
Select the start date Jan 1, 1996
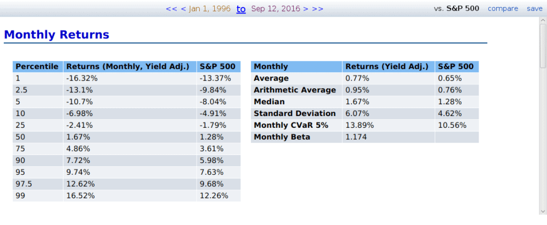click(210, 9)
